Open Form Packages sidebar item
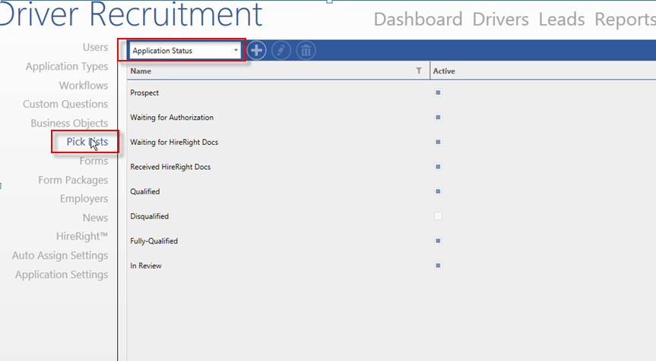 (73, 180)
